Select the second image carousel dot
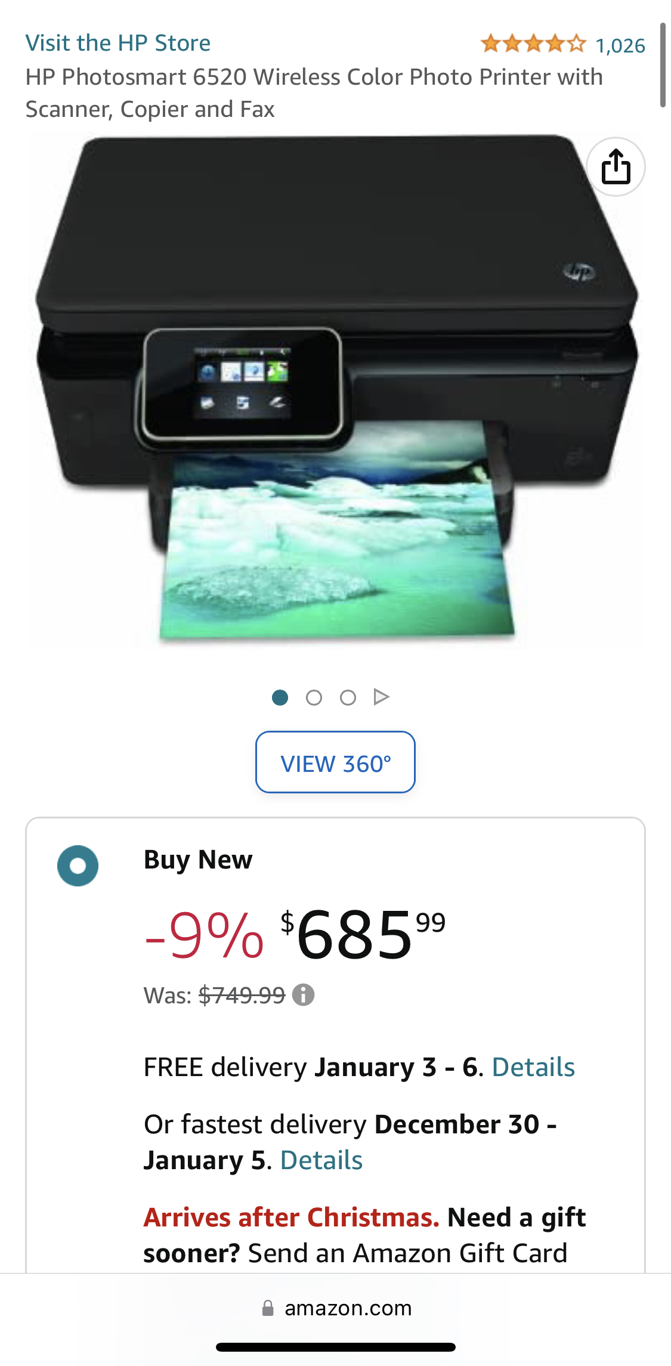This screenshot has width=671, height=1366. (x=314, y=697)
